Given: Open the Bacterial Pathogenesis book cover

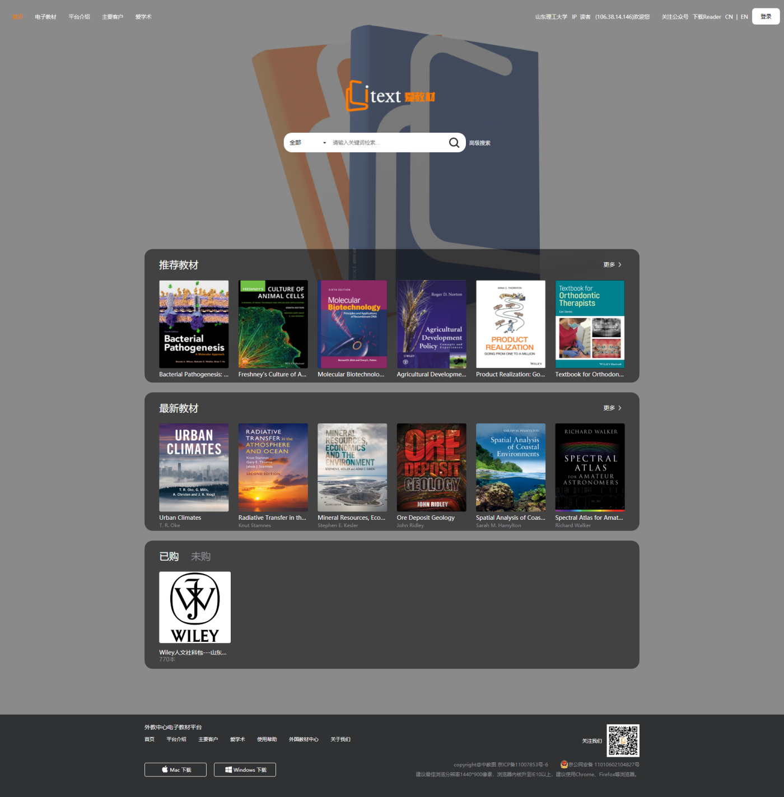Looking at the screenshot, I should click(194, 324).
